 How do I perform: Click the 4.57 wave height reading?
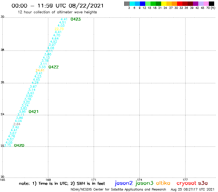pos(10,139)
